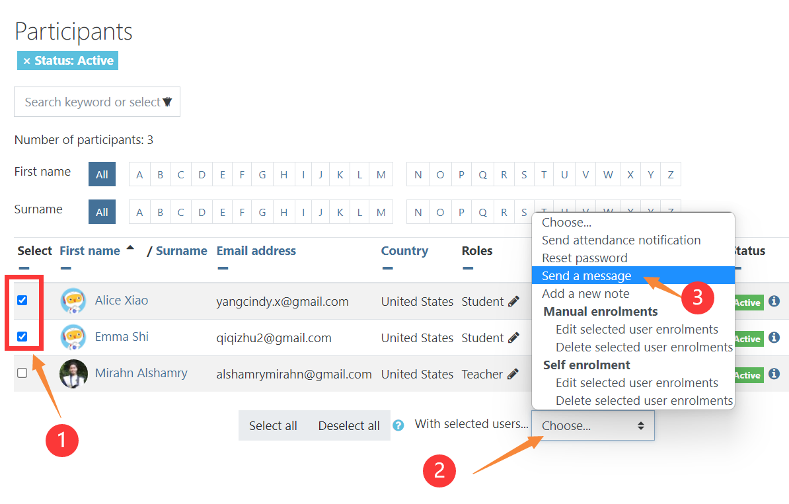Click the pencil icon next to Alice Xiao's Student role
The image size is (789, 504).
[x=513, y=301]
